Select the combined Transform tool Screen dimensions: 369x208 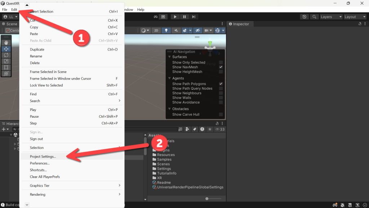point(6,74)
